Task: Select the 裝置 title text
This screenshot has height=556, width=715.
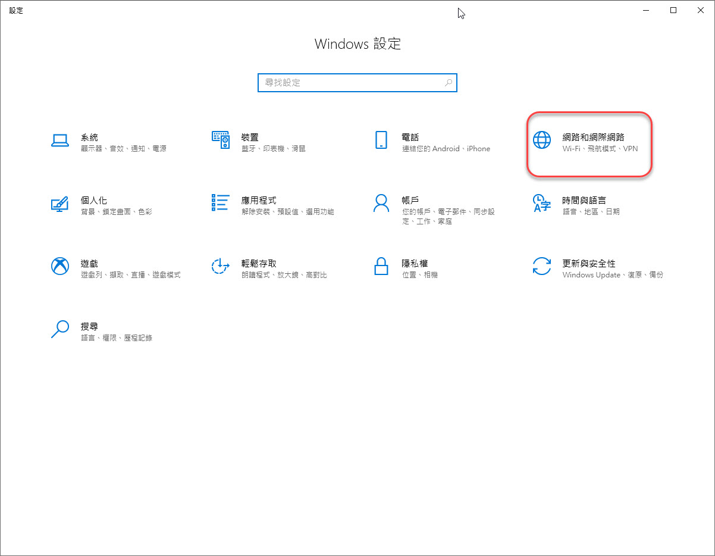Action: [x=250, y=138]
